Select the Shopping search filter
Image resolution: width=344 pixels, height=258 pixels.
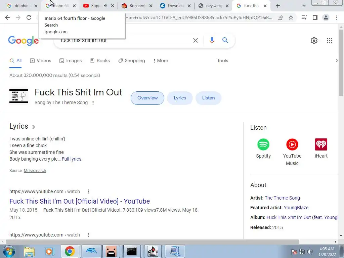(x=131, y=60)
